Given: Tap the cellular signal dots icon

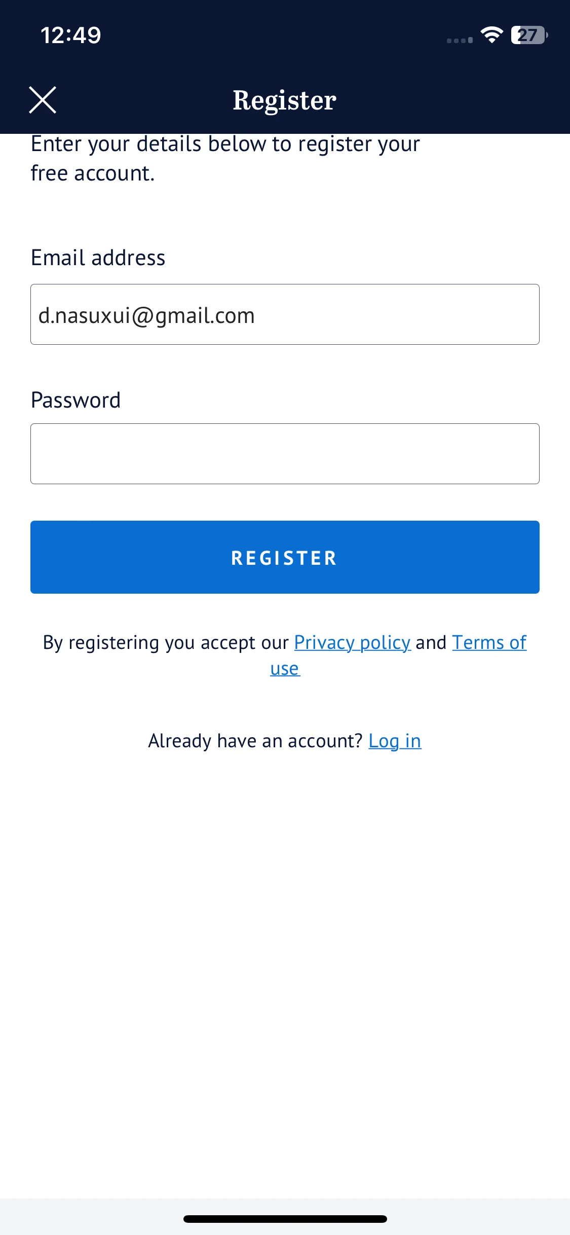Looking at the screenshot, I should pos(460,40).
